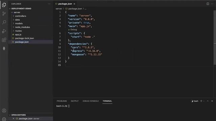Click line number 15 in the gutter
Viewport: 216px width, 121px height.
(59, 65)
